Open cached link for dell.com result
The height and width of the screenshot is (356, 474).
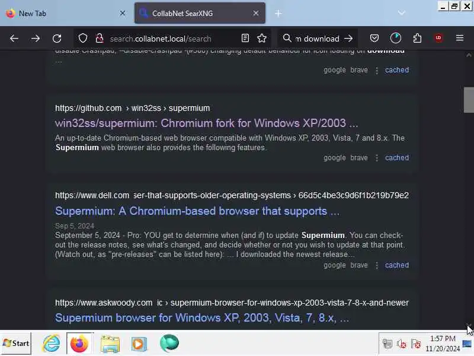tap(396, 265)
